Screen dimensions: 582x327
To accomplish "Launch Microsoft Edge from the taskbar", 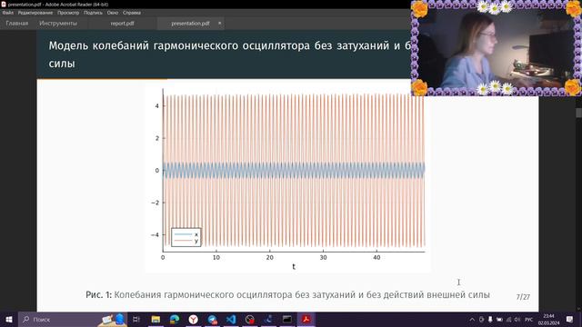I will click(x=175, y=319).
